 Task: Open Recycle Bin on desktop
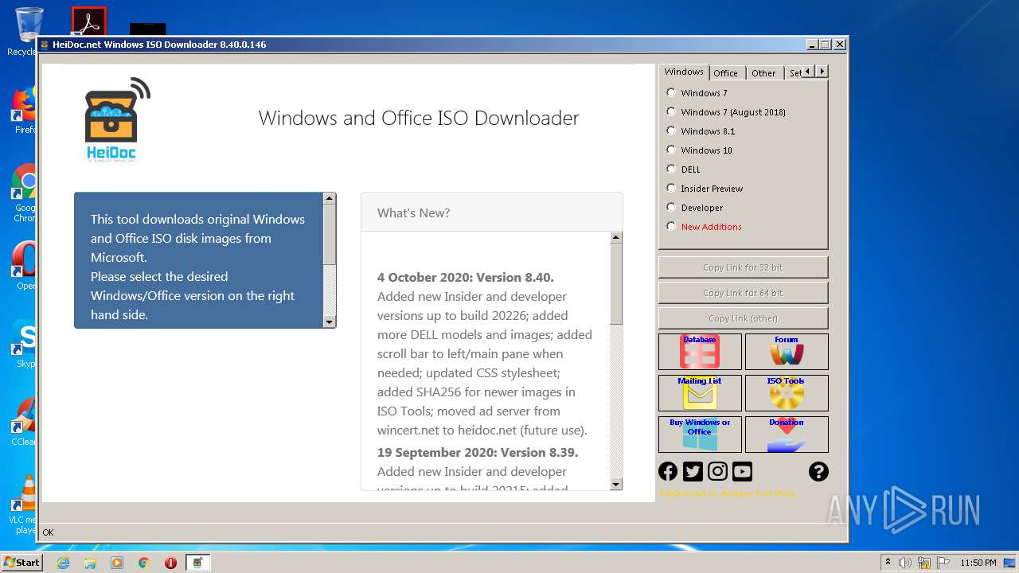29,32
